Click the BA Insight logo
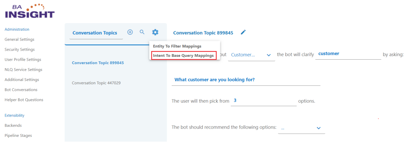 click(x=30, y=11)
